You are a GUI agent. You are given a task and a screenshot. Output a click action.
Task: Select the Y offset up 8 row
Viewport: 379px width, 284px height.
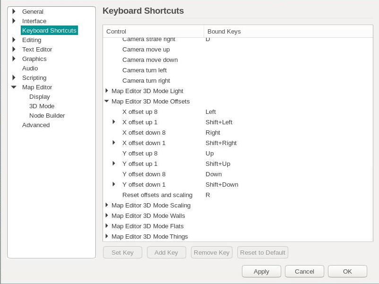tap(238, 153)
